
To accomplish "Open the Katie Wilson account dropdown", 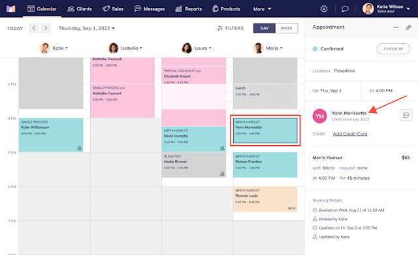I will click(386, 8).
